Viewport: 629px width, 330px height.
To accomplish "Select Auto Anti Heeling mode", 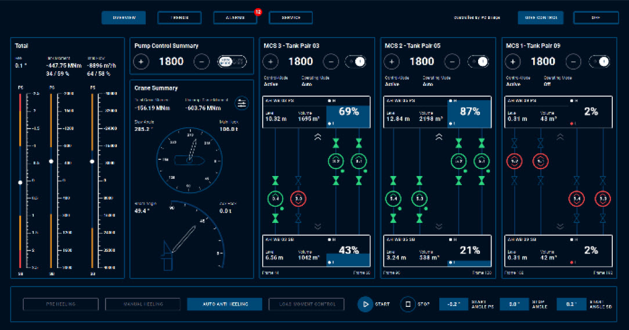I will click(225, 304).
